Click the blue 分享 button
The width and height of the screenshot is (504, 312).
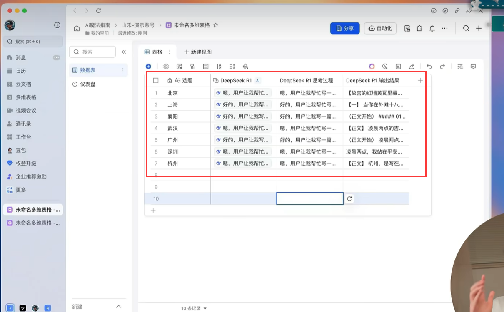pyautogui.click(x=345, y=28)
